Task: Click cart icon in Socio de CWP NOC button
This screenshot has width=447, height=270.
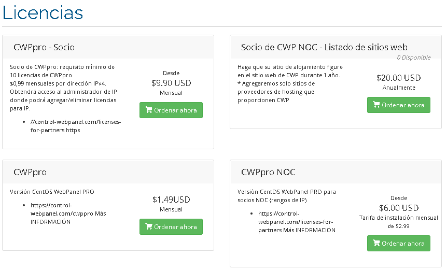Action: tap(376, 105)
